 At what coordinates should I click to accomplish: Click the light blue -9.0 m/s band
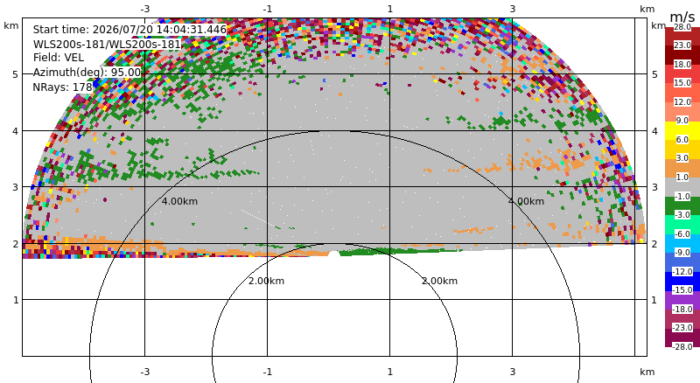point(682,243)
